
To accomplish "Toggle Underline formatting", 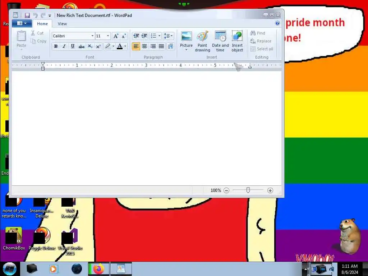I will 73,46.
